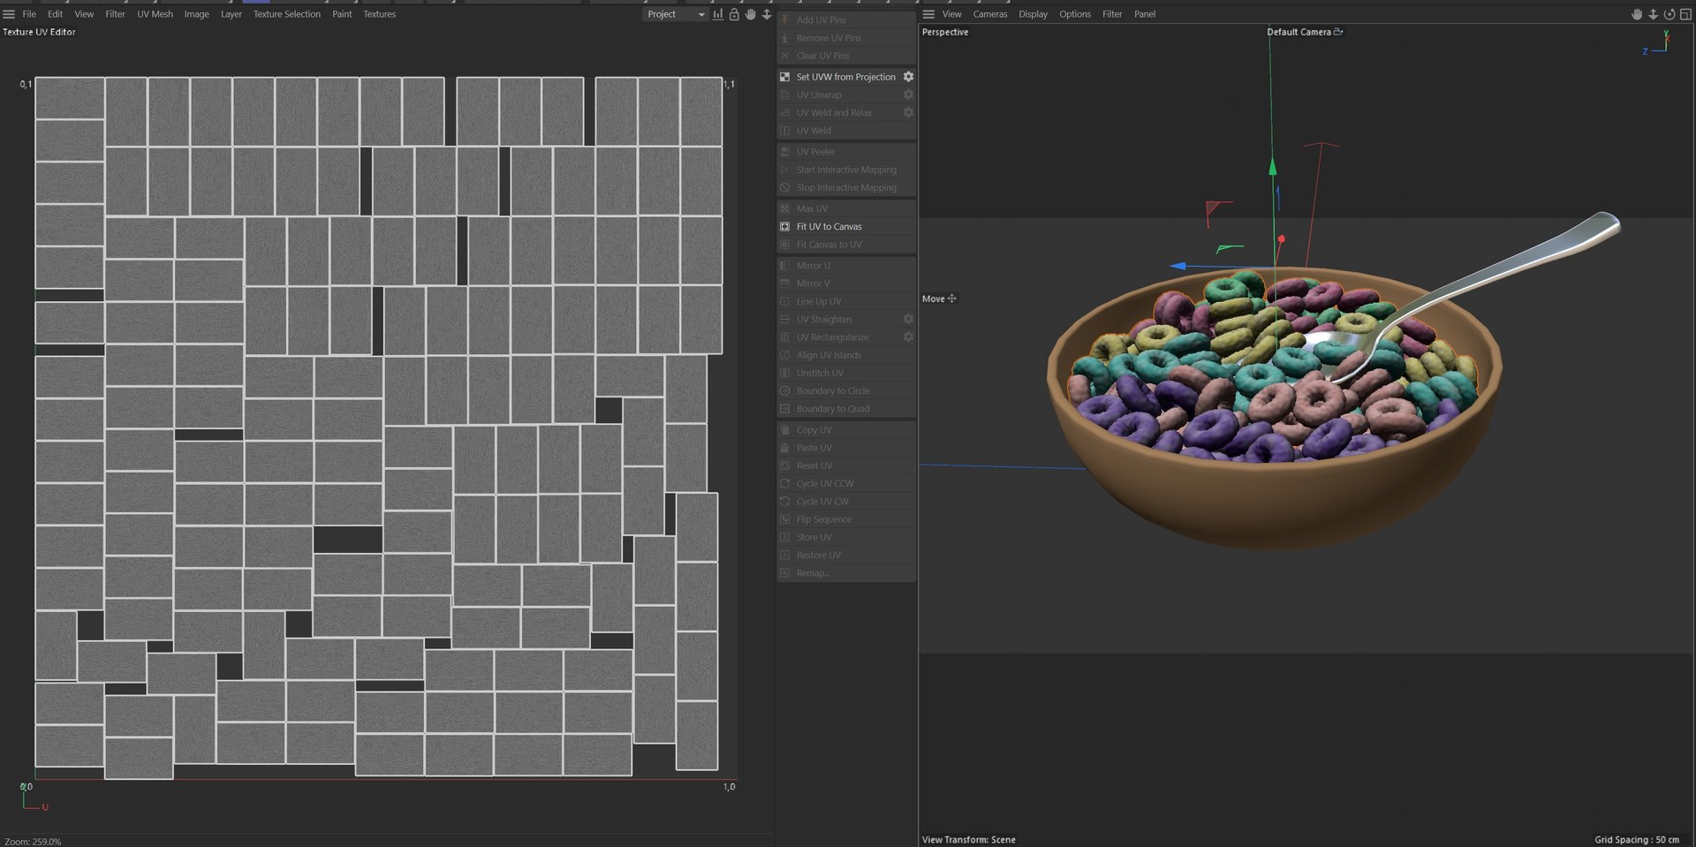Image resolution: width=1696 pixels, height=847 pixels.
Task: Open the Project dropdown
Action: (676, 14)
